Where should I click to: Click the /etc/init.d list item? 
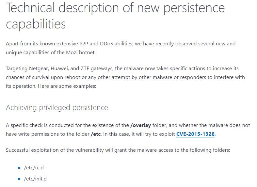pos(35,179)
